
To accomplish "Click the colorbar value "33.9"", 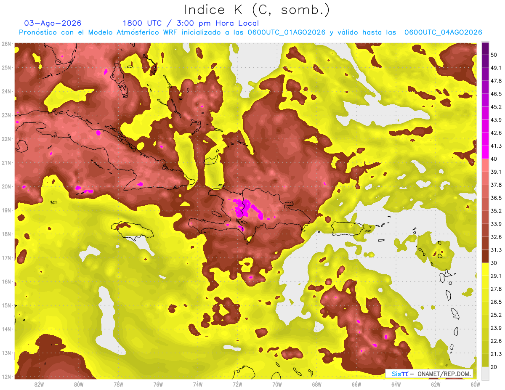I will 496,224.
